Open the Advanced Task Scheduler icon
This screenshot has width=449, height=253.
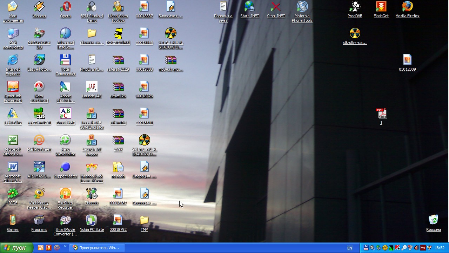(x=65, y=38)
